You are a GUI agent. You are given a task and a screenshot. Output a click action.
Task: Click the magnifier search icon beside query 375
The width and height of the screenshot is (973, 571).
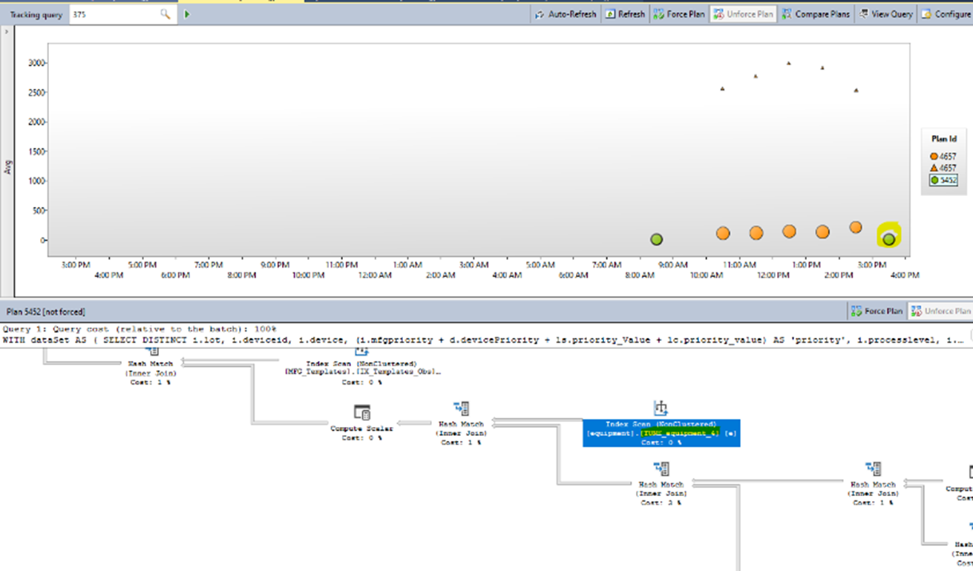tap(166, 13)
